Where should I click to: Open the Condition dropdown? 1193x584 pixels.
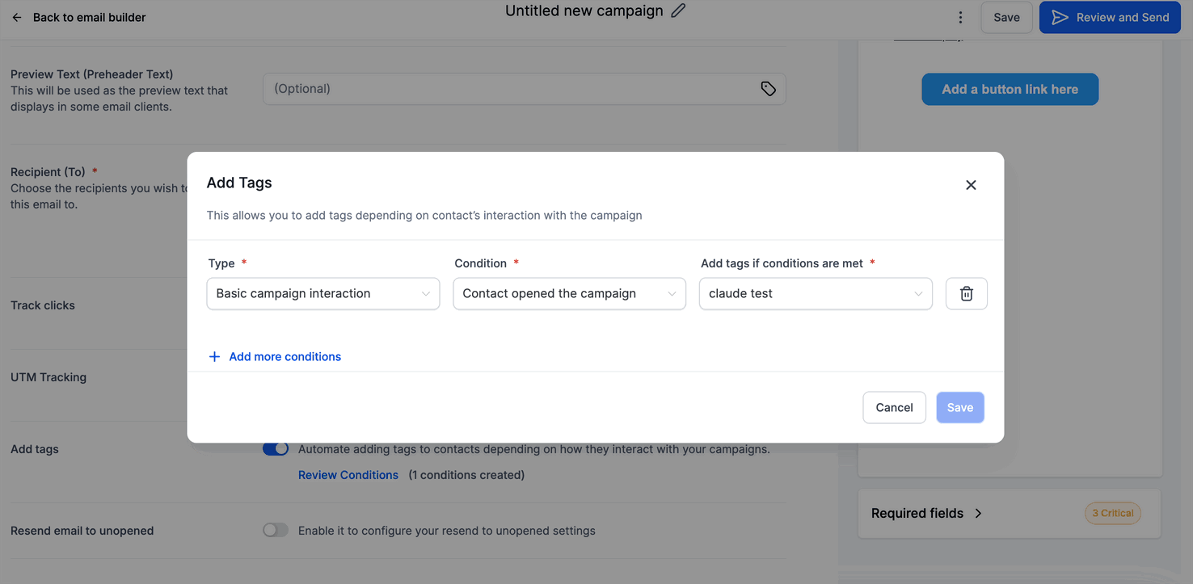[569, 294]
